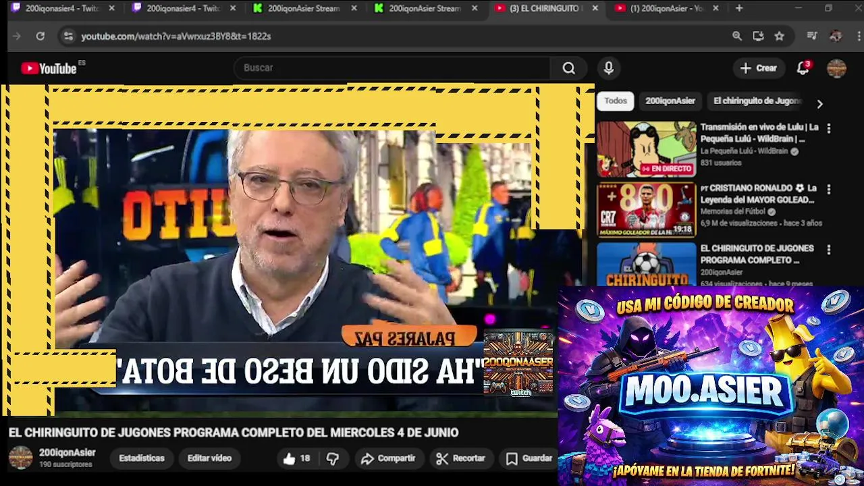The image size is (864, 486).
Task: Click the Memorias del Fútbol channel name
Action: point(733,211)
